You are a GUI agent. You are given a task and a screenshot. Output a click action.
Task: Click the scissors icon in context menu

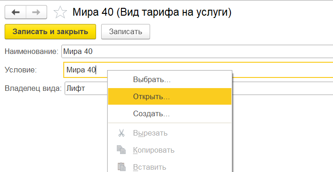(x=121, y=133)
